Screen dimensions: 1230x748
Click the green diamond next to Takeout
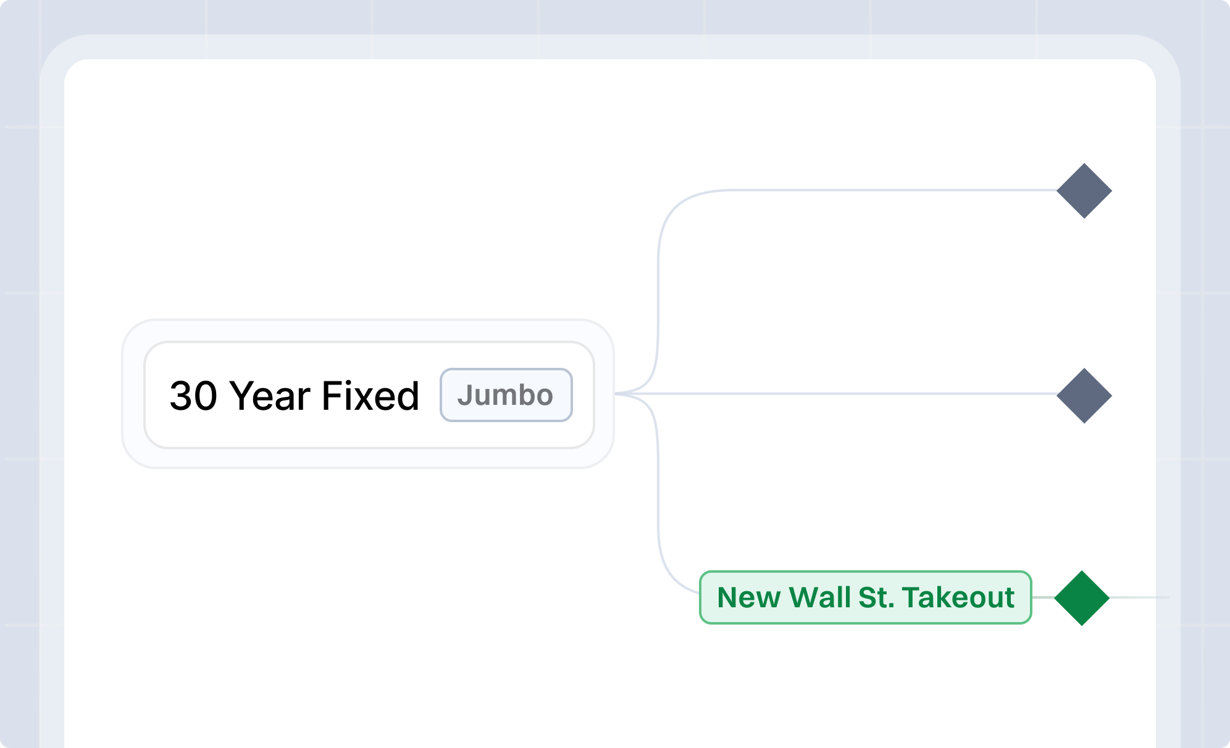(x=1082, y=598)
